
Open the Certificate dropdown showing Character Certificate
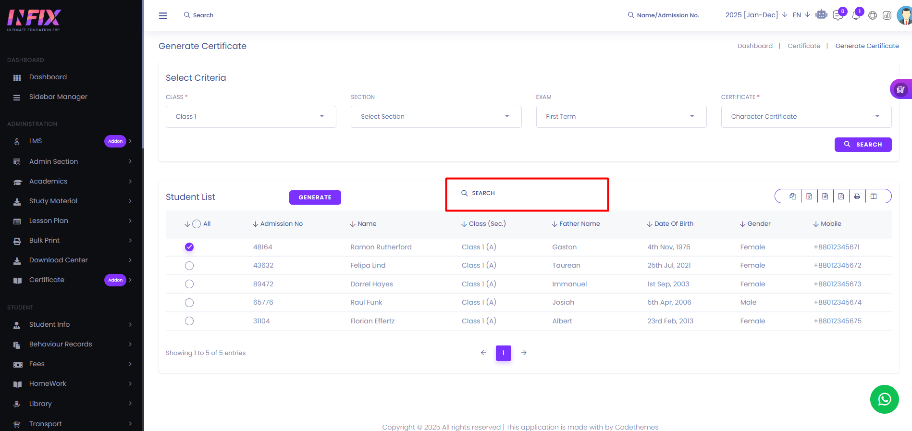pos(806,117)
